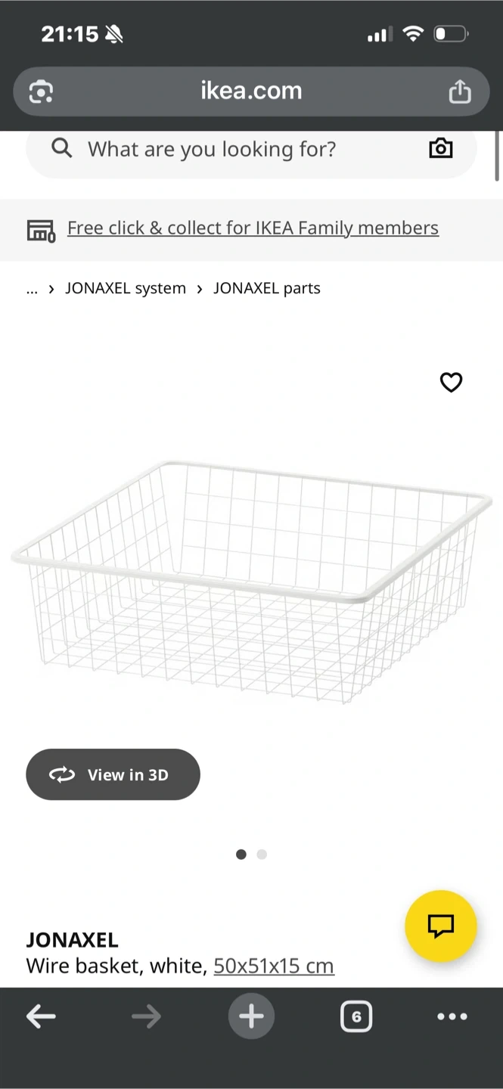Image resolution: width=503 pixels, height=1089 pixels.
Task: Tap the click & collect store icon
Action: click(x=41, y=230)
